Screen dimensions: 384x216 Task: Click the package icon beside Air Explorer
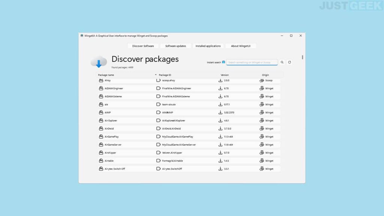(x=101, y=120)
